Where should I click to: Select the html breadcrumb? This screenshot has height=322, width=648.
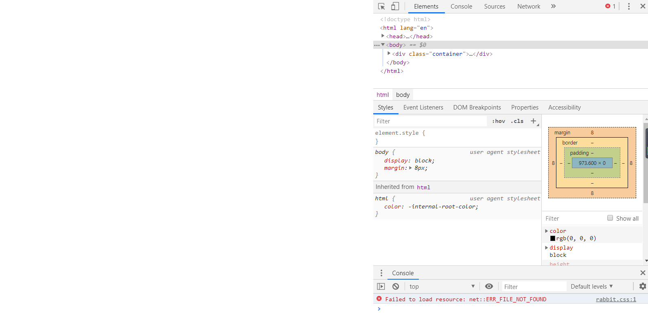point(383,95)
